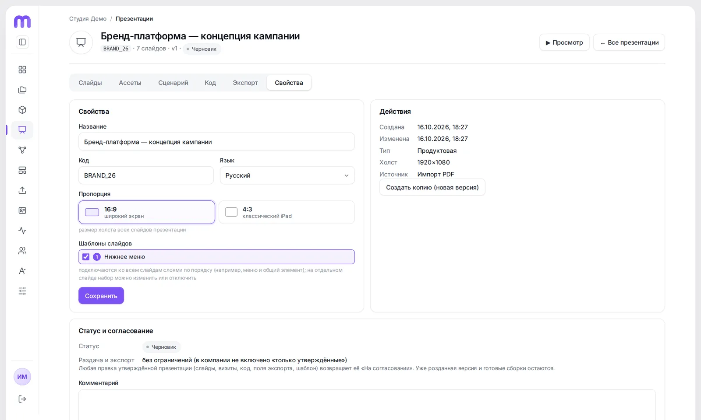Click Создать копию (новая версия)

click(432, 187)
